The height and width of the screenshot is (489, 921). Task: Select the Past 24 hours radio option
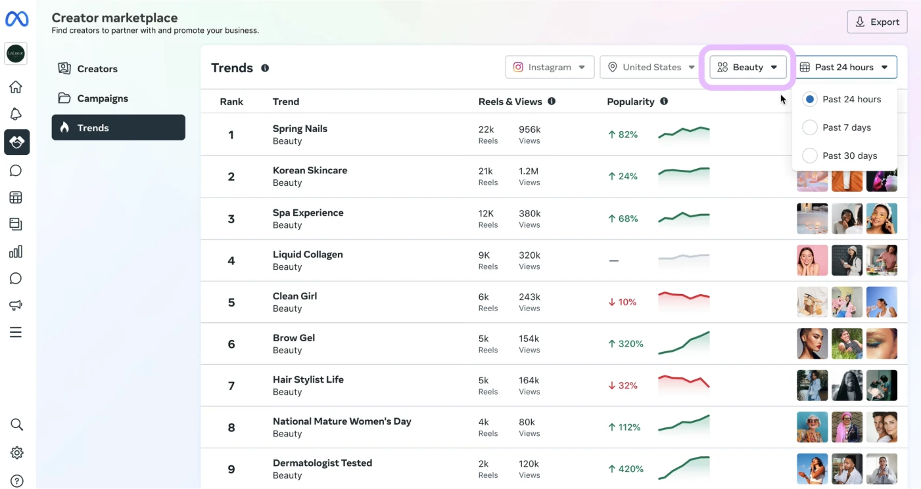[x=810, y=99]
